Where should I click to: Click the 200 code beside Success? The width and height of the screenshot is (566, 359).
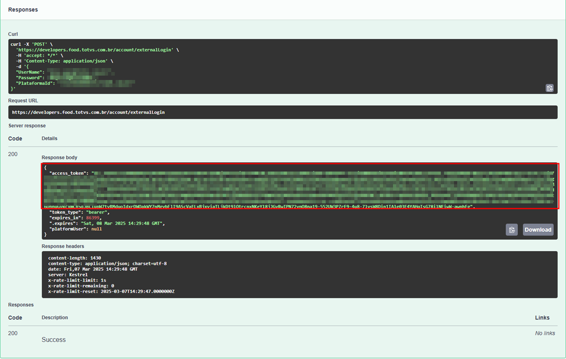coord(13,333)
